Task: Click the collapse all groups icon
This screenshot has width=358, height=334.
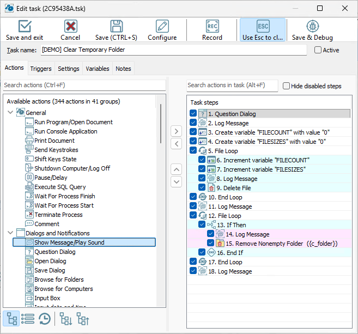Action: click(x=83, y=319)
